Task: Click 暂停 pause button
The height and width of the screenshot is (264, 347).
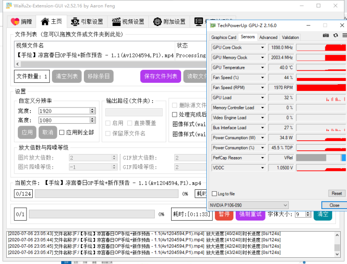Action: pos(224,214)
